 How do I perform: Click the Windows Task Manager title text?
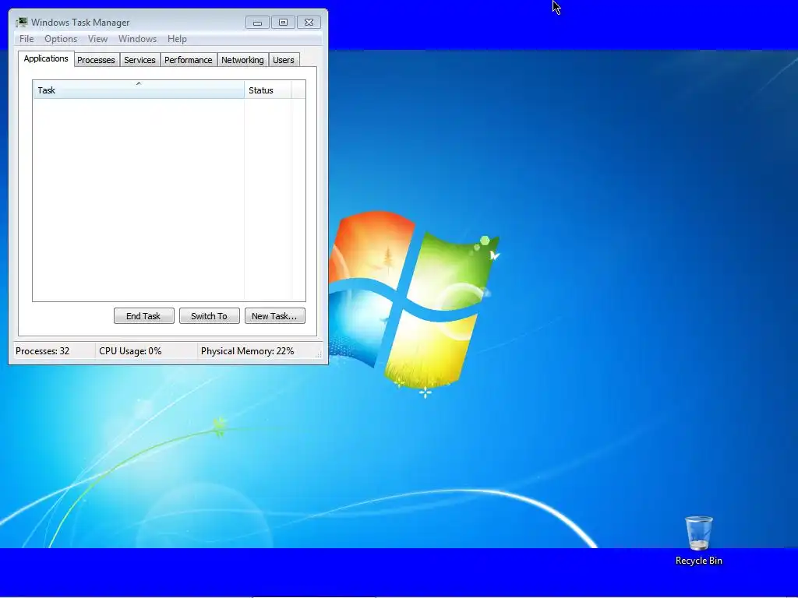pos(80,23)
